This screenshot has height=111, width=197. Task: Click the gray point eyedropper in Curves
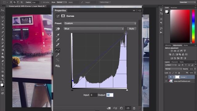click(x=58, y=40)
